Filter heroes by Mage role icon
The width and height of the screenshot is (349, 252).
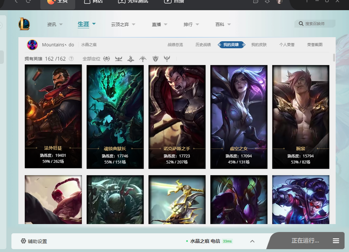coord(131,59)
